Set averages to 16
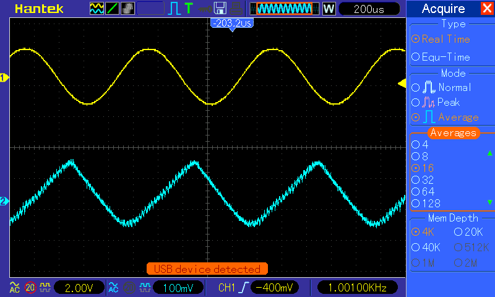The image size is (495, 297). coord(423,168)
